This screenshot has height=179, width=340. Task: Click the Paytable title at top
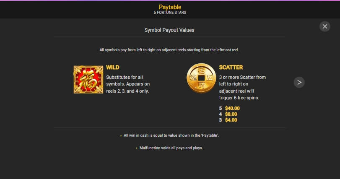pyautogui.click(x=170, y=7)
